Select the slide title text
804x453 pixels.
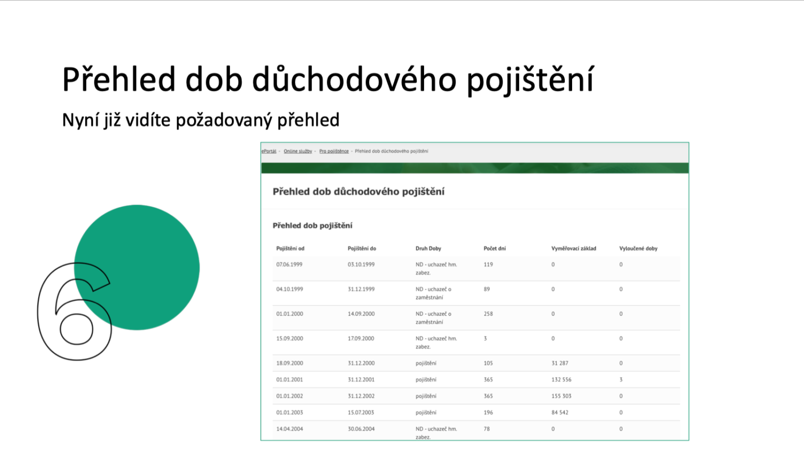tap(328, 80)
